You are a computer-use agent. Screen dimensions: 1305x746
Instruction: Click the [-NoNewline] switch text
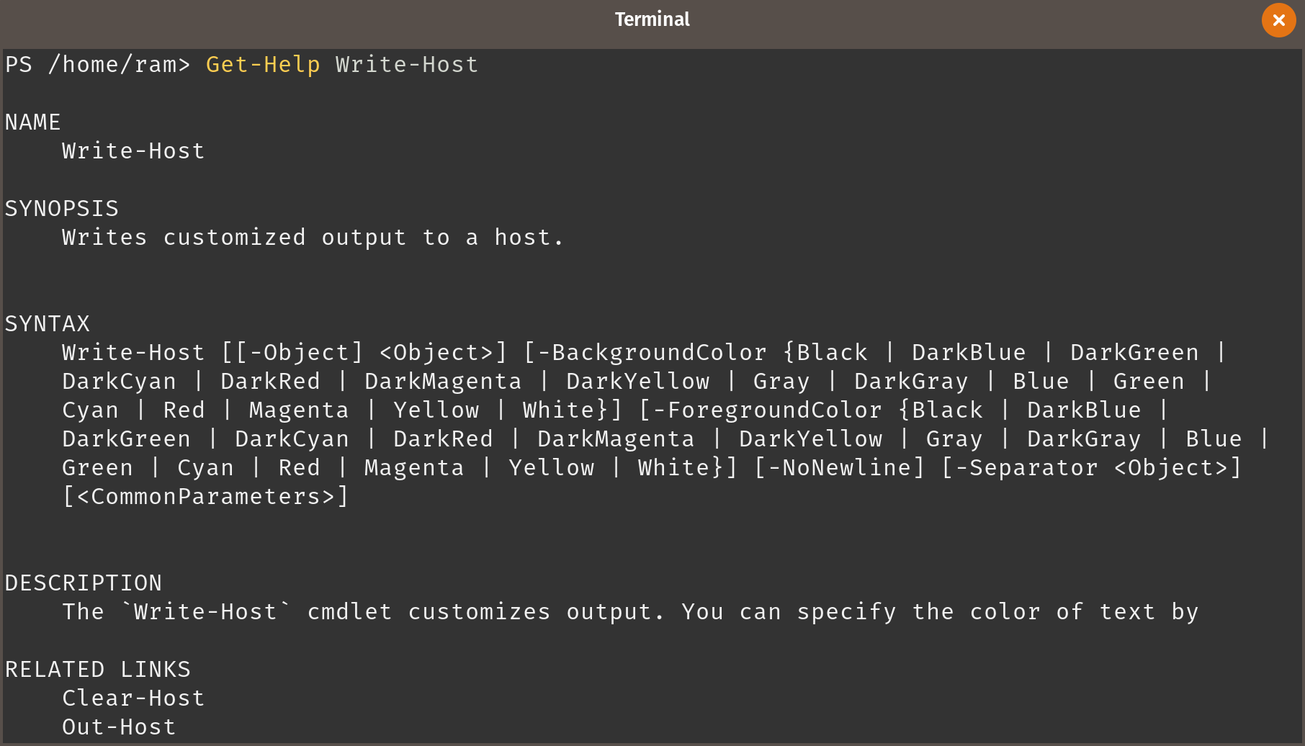coord(839,468)
